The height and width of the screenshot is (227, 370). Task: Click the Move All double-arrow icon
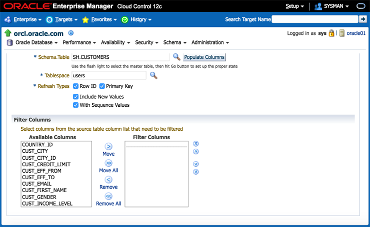pyautogui.click(x=108, y=163)
